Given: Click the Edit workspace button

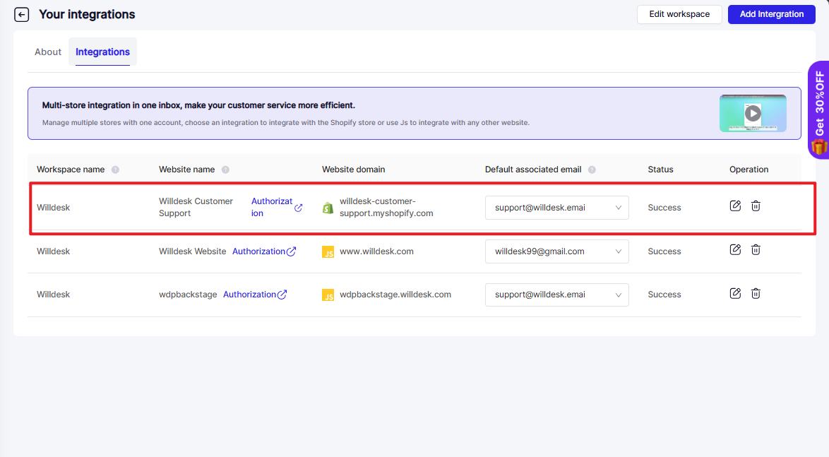Looking at the screenshot, I should (679, 14).
